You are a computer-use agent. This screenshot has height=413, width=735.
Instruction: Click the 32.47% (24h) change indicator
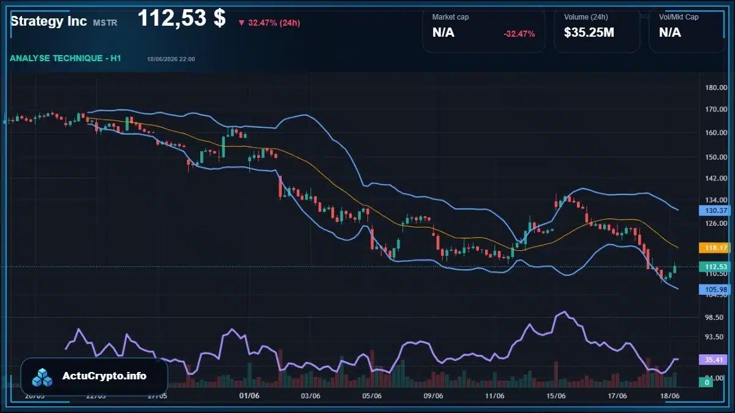269,23
